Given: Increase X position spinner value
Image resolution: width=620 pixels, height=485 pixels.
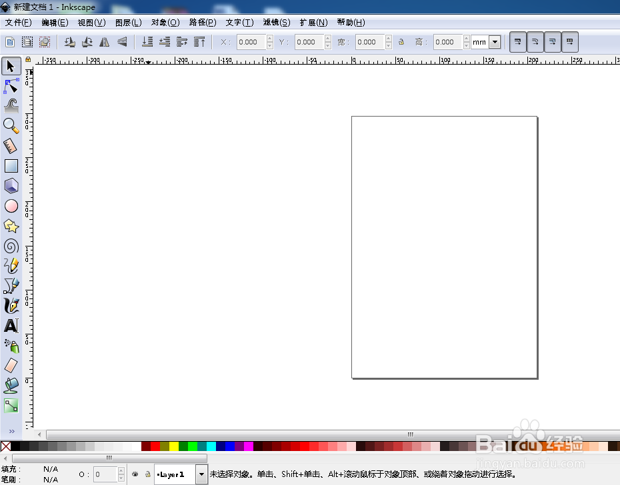Looking at the screenshot, I should [x=270, y=39].
